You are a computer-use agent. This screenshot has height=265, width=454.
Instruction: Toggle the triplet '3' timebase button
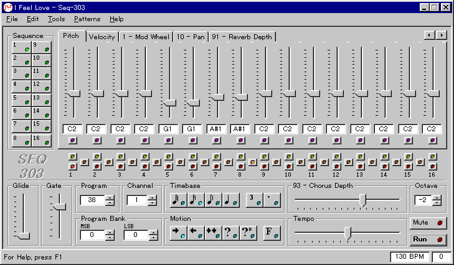click(255, 200)
